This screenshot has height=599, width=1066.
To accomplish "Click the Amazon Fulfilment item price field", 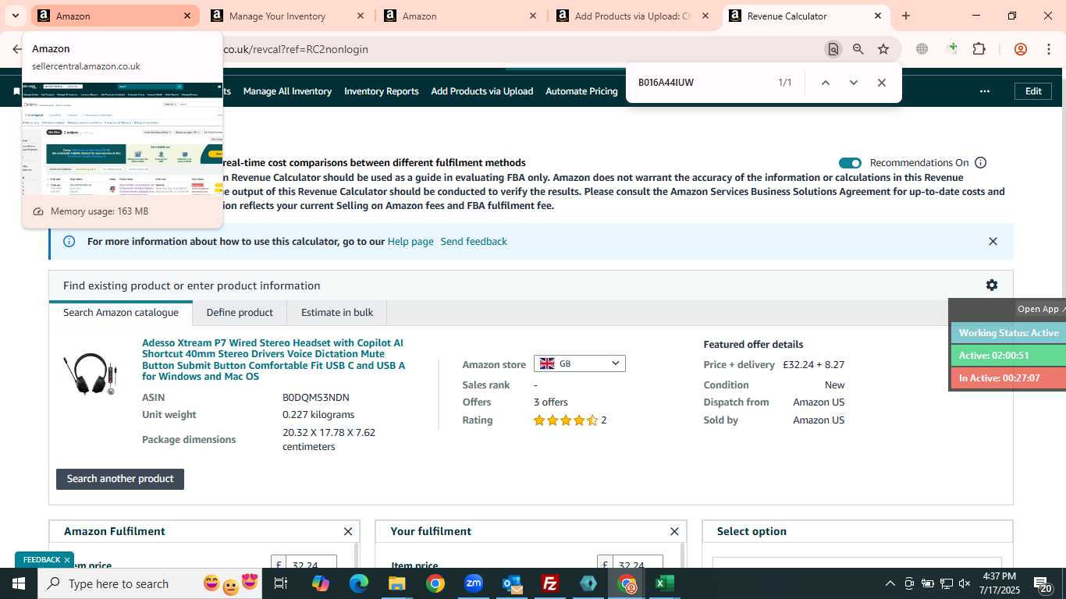I will click(311, 565).
